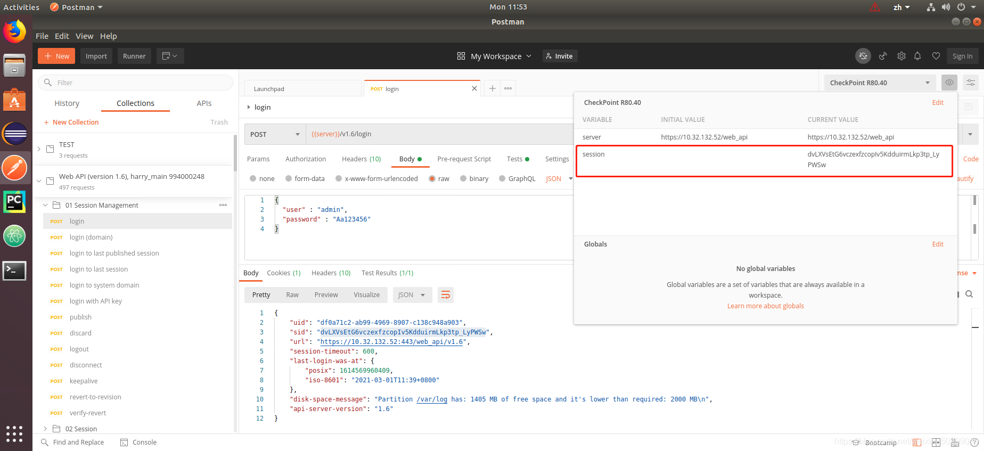Click the collections Filter field
Image resolution: width=984 pixels, height=451 pixels.
pos(135,83)
